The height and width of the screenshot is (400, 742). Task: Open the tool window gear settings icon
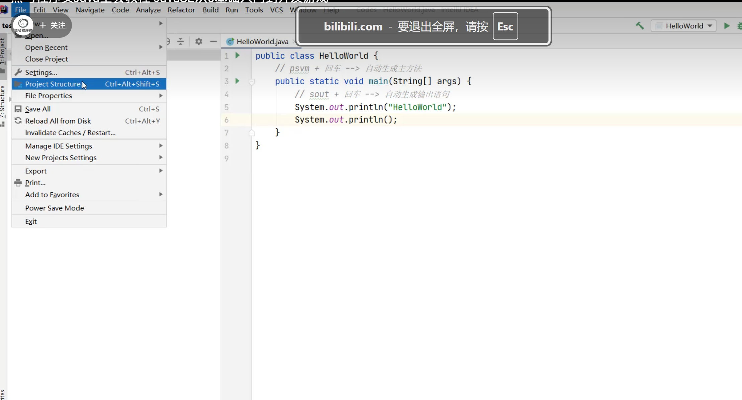tap(199, 41)
